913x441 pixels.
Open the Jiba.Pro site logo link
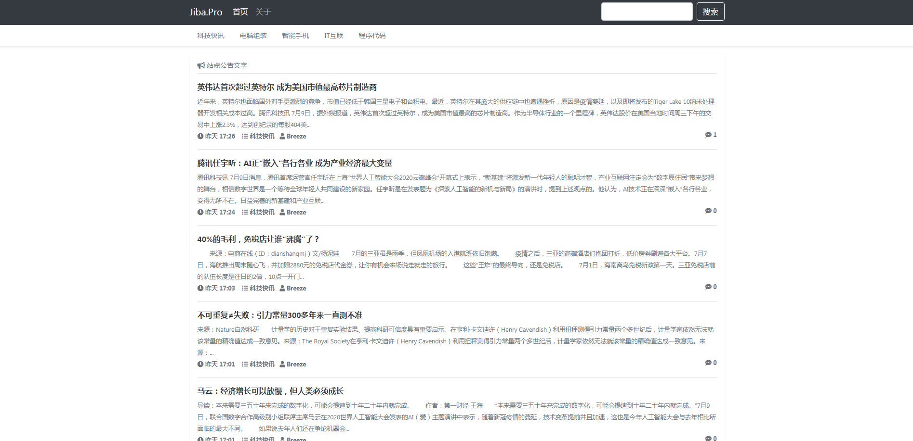pyautogui.click(x=206, y=12)
